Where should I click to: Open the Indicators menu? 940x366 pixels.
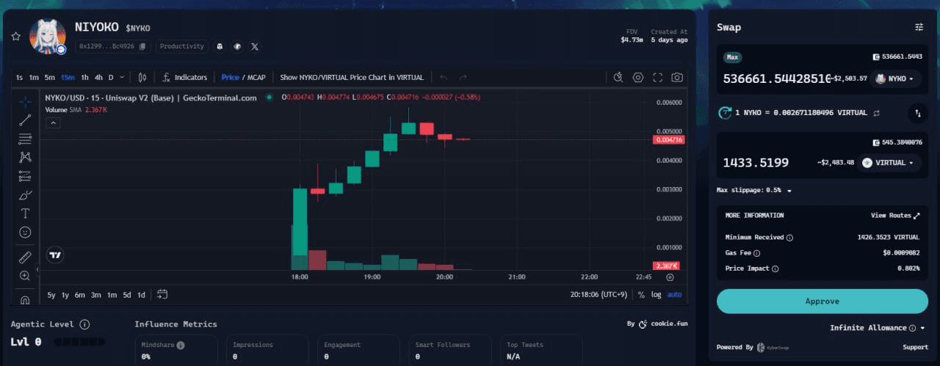pos(185,77)
